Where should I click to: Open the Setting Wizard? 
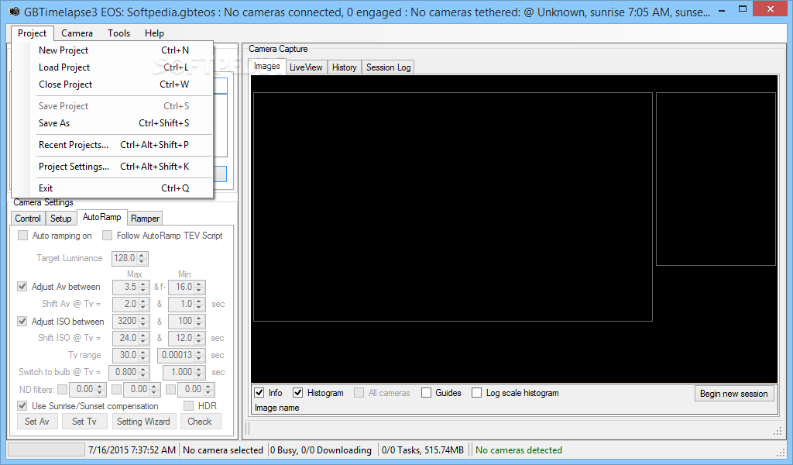[x=143, y=422]
